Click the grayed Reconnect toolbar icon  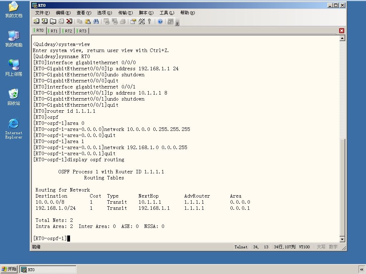(61, 21)
